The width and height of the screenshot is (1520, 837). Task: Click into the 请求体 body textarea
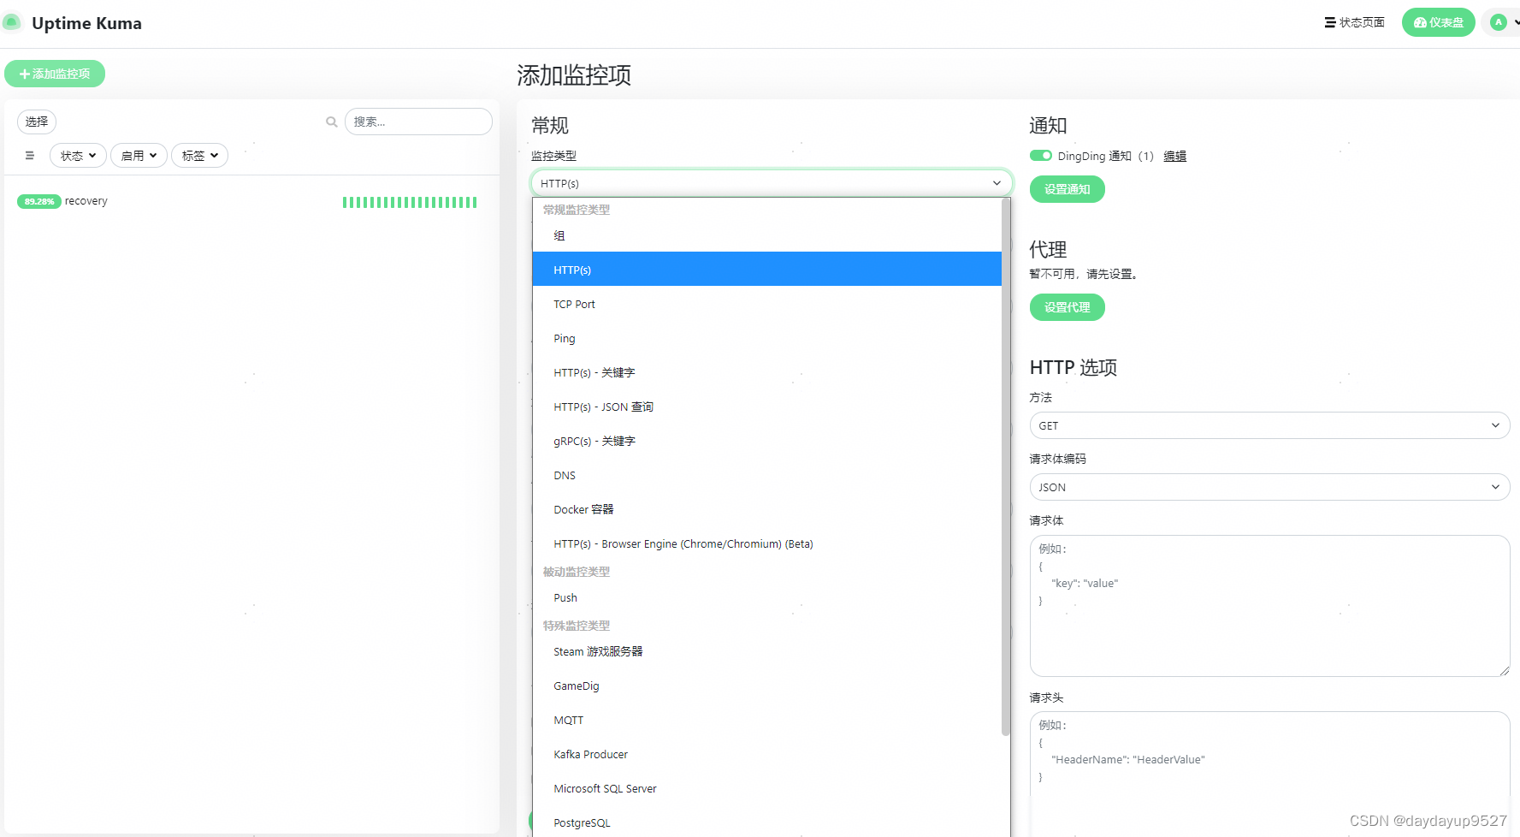coord(1269,606)
